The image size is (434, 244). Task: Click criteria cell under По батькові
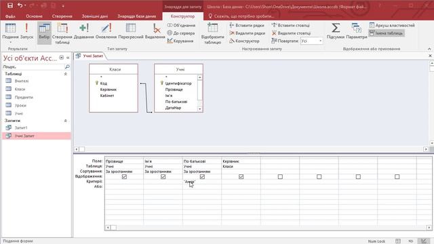click(202, 182)
